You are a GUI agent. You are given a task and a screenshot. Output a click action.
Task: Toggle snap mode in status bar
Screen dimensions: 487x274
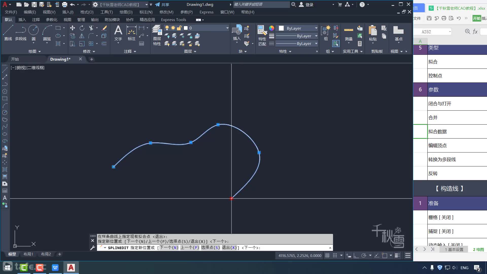coord(335,255)
